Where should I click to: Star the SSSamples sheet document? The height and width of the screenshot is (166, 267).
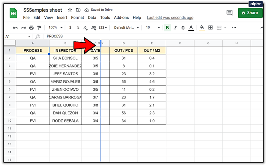(x=70, y=10)
